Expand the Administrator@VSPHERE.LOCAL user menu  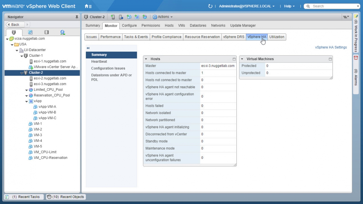point(247,6)
